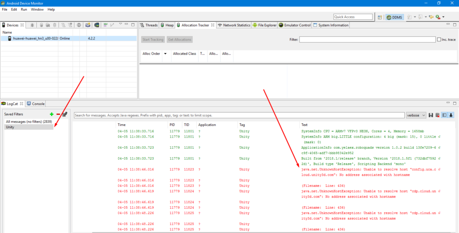Image resolution: width=459 pixels, height=233 pixels.
Task: Open the Run external tools dropdown arrow
Action: [x=443, y=17]
